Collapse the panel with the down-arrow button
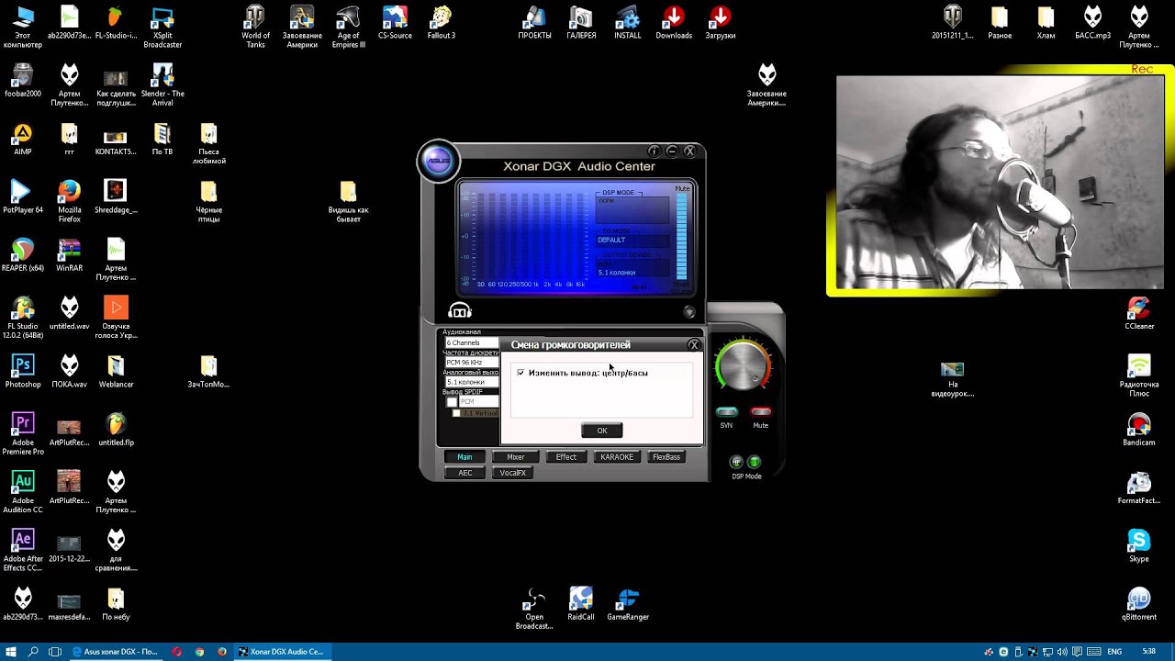Image resolution: width=1175 pixels, height=661 pixels. click(688, 312)
